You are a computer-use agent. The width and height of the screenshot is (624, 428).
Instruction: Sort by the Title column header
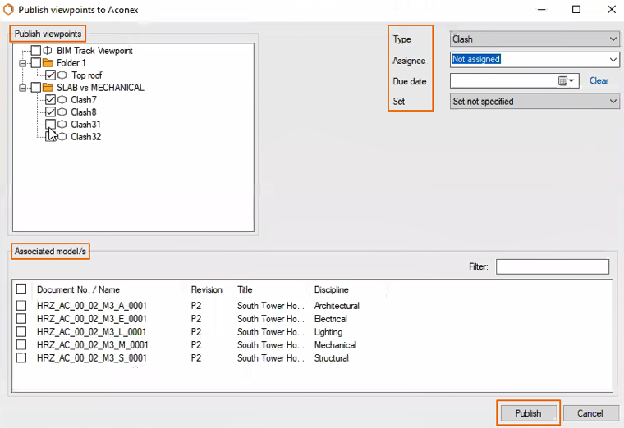245,289
